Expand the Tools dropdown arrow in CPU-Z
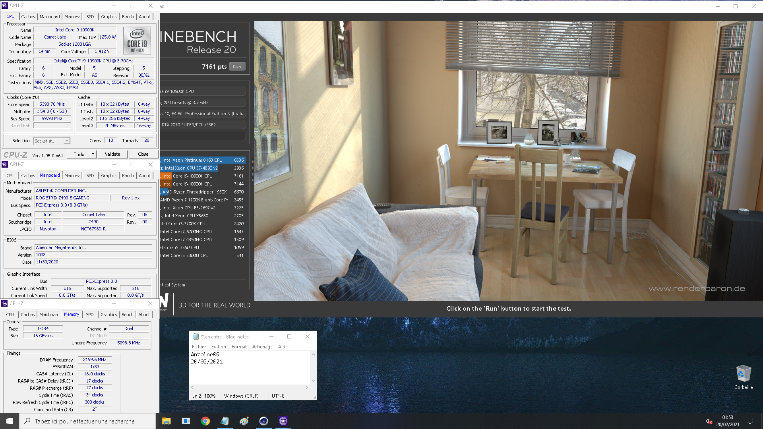The image size is (763, 429). 93,154
